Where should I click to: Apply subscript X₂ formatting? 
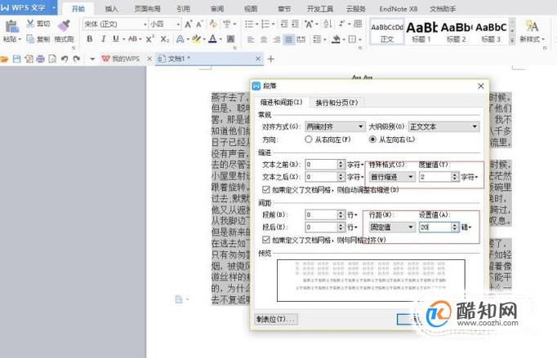click(x=164, y=39)
